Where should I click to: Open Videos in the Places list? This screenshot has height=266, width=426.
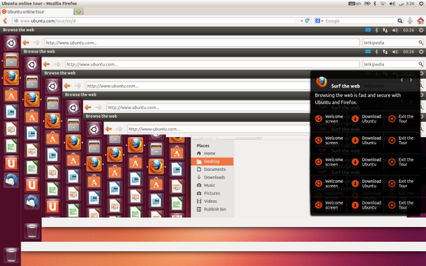(x=212, y=201)
